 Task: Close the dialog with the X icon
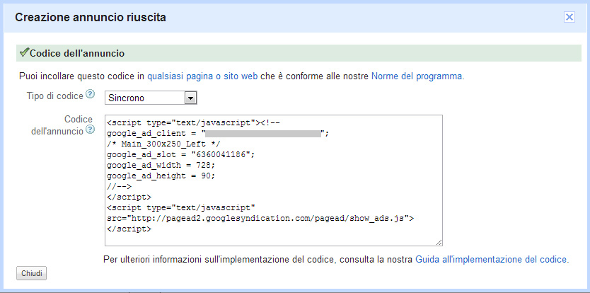tap(569, 18)
